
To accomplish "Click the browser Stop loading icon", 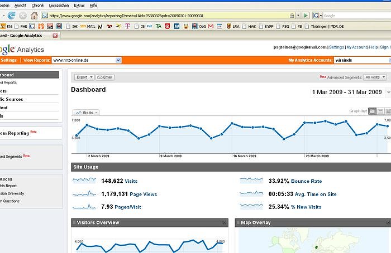I will coord(23,16).
